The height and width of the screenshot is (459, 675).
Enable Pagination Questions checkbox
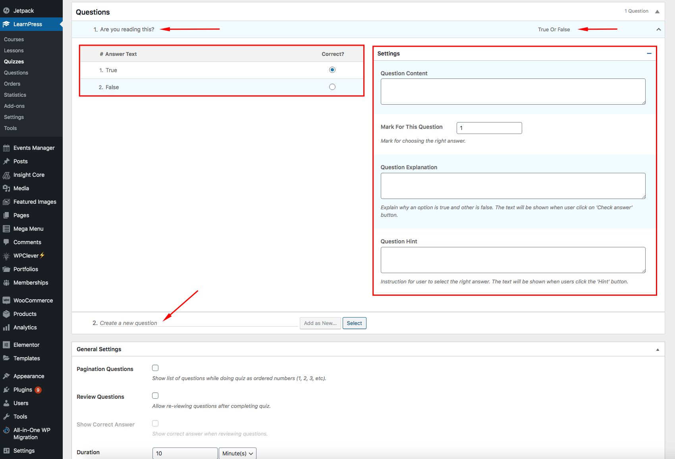click(x=155, y=368)
